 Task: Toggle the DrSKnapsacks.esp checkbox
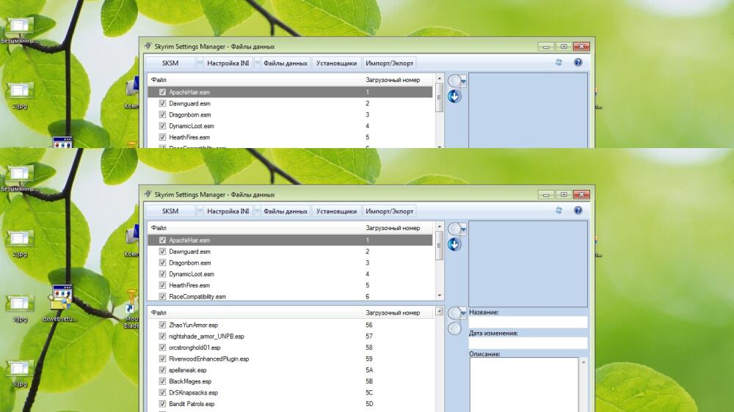click(162, 392)
